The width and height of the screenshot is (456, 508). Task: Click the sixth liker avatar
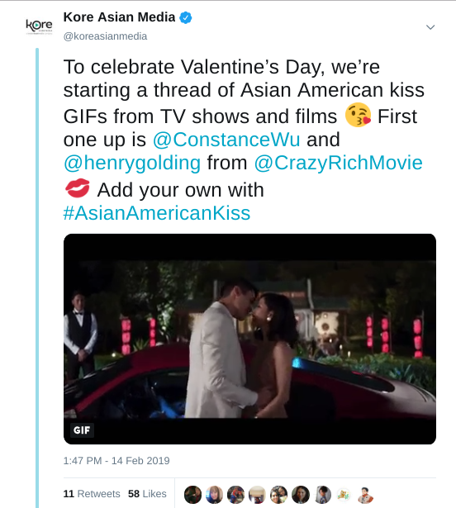[301, 495]
